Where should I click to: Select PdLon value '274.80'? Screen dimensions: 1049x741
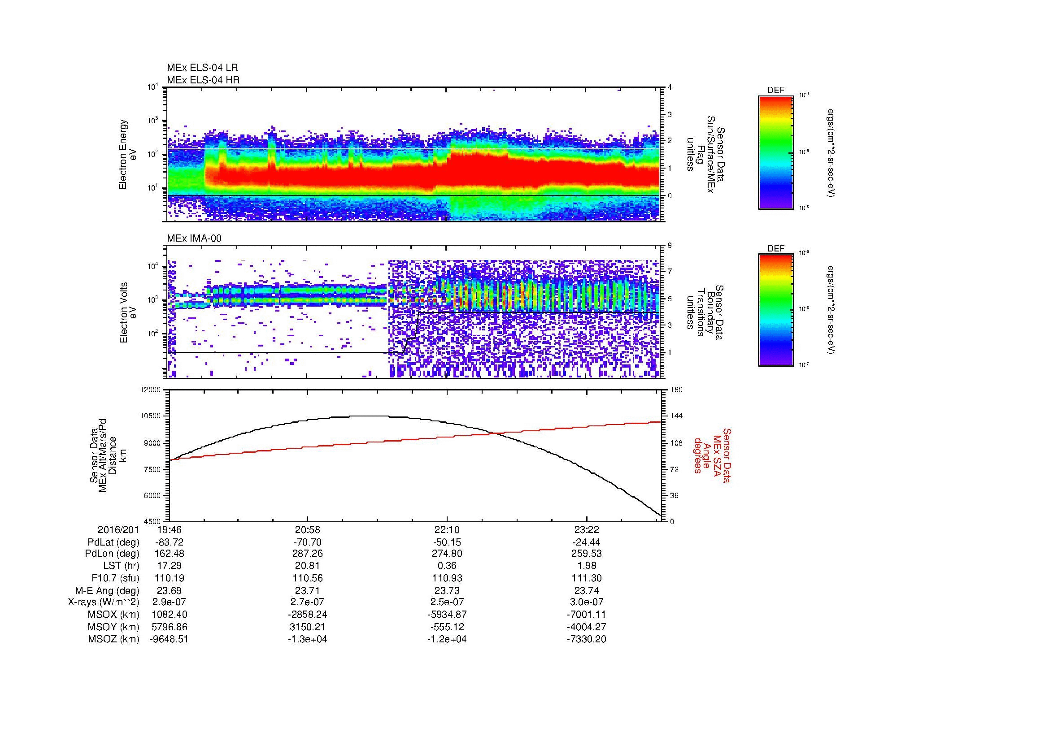click(447, 554)
